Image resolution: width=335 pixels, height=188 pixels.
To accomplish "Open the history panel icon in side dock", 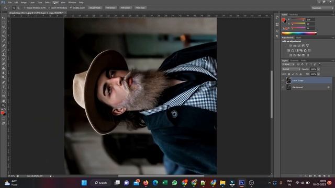I will [x=277, y=17].
